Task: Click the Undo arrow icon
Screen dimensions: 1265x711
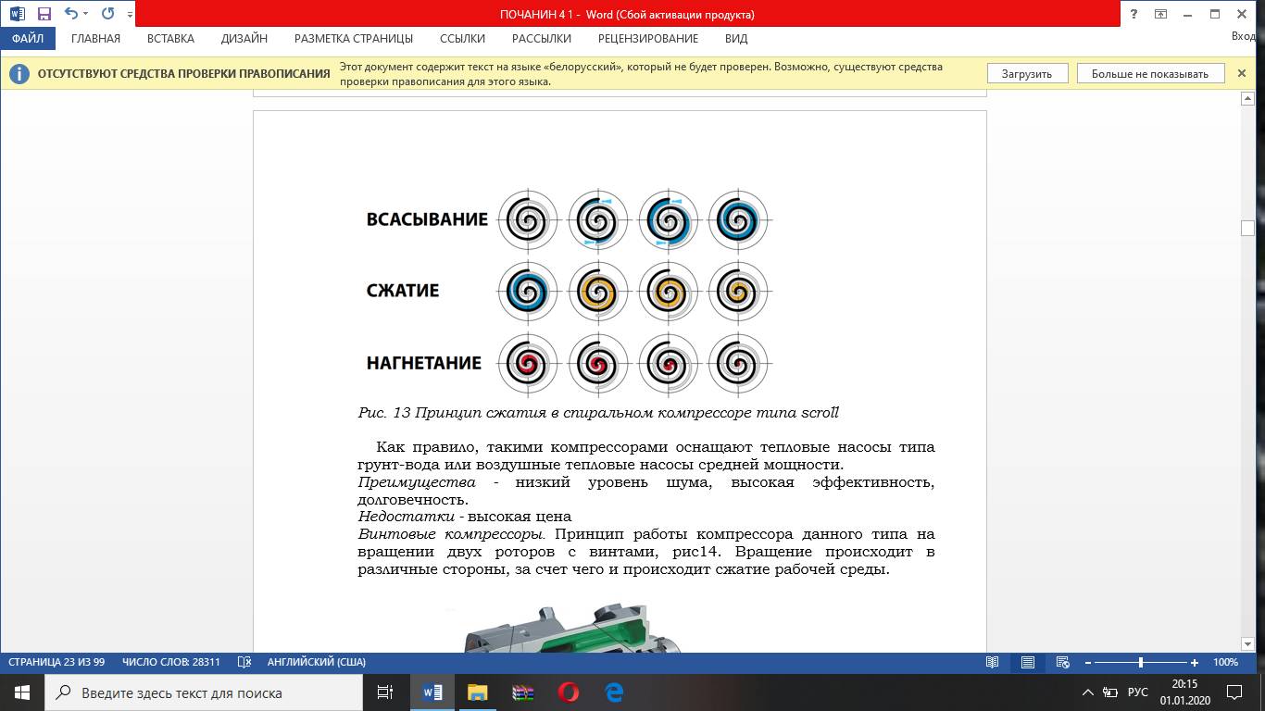Action: pyautogui.click(x=70, y=14)
